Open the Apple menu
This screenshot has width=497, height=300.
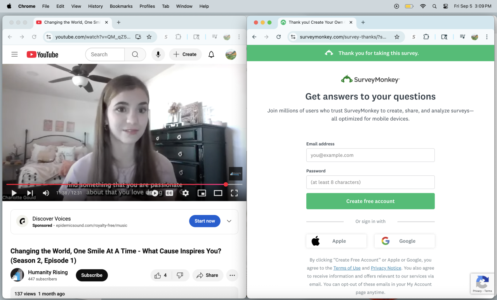click(9, 6)
